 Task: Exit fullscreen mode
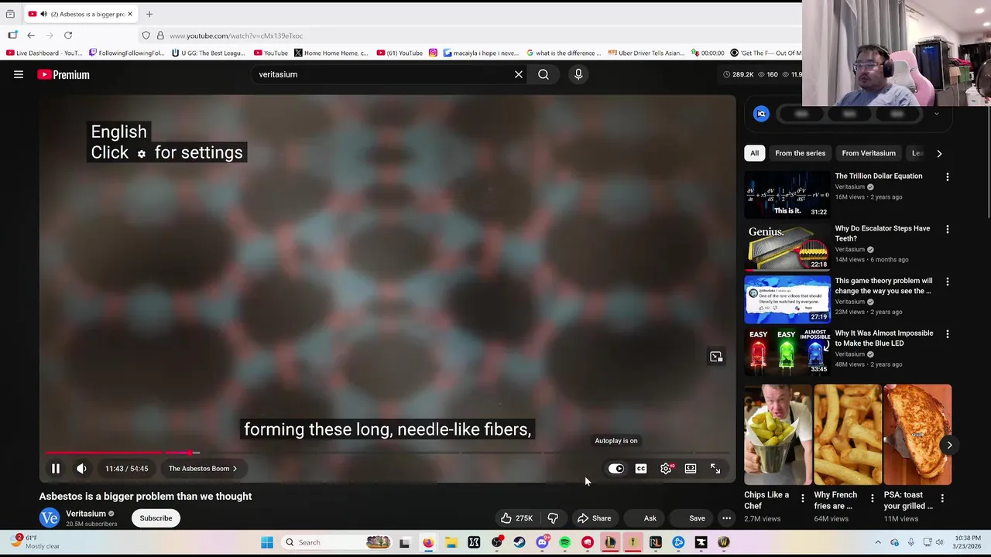(x=715, y=469)
